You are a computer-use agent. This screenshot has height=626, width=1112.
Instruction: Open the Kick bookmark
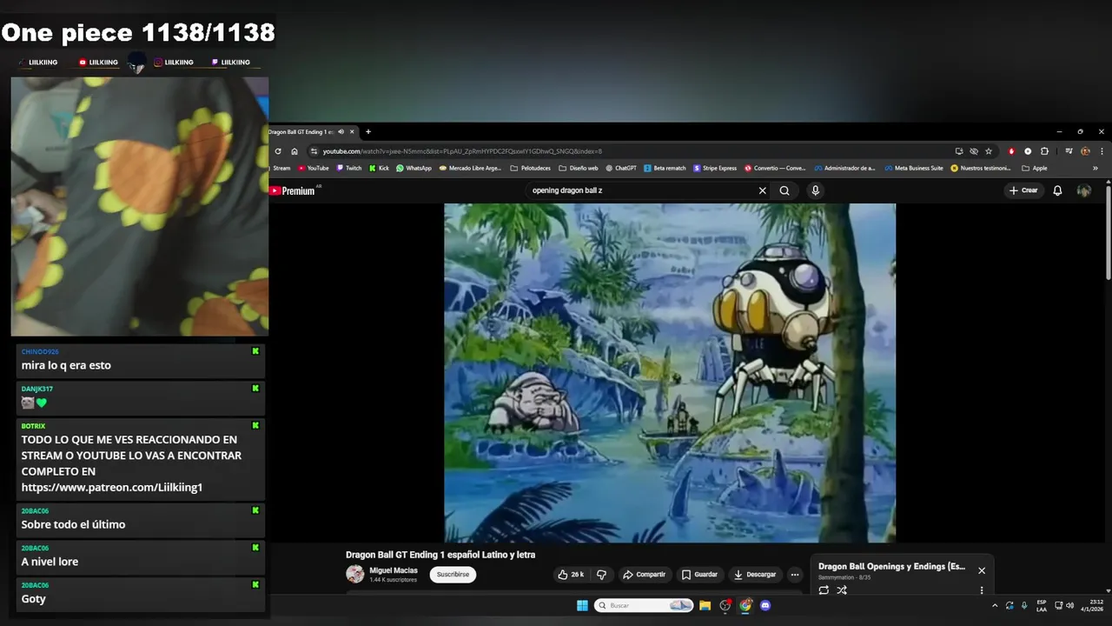pyautogui.click(x=379, y=168)
